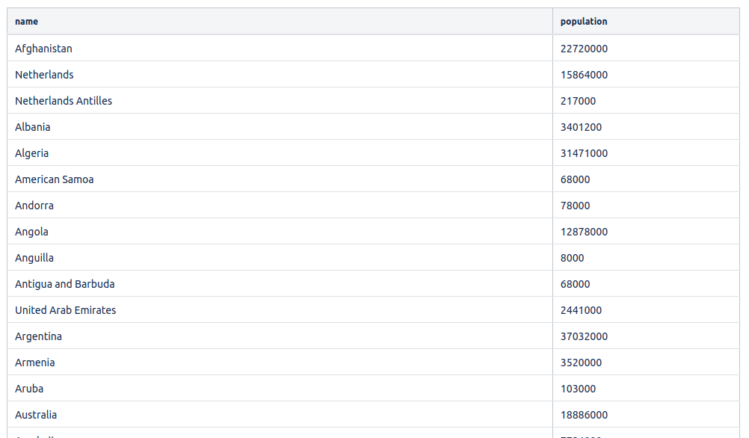This screenshot has height=438, width=749.
Task: Click Australia's population value 18886000
Action: pyautogui.click(x=584, y=415)
